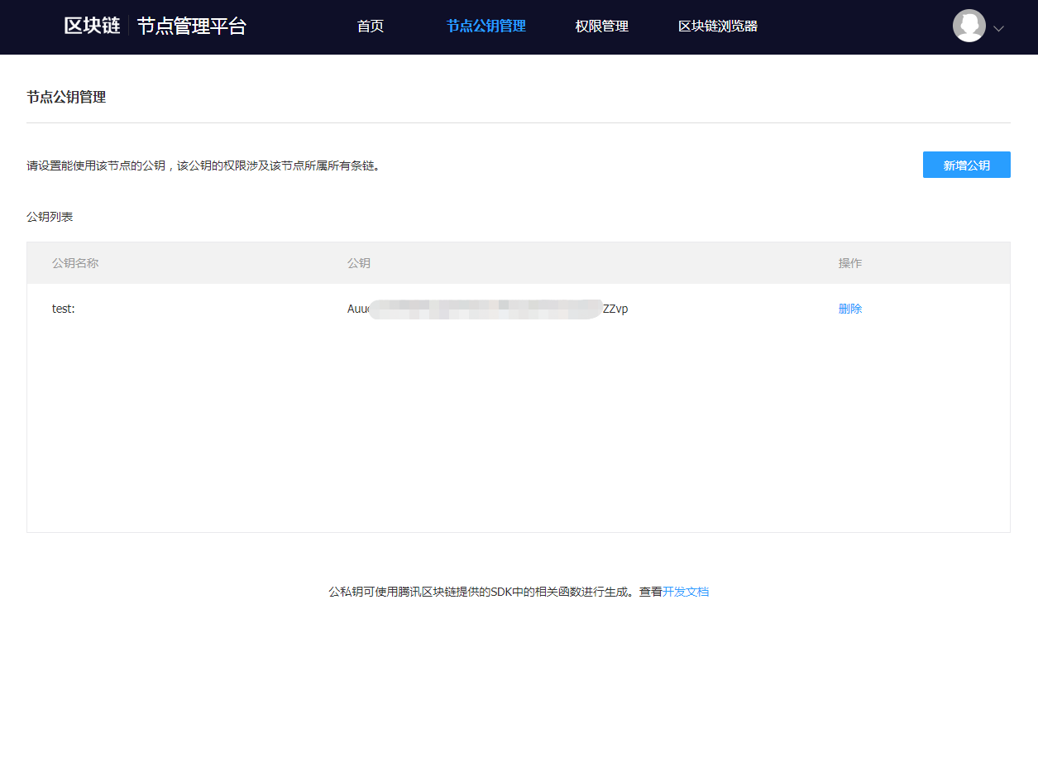This screenshot has width=1038, height=758.
Task: Go to the 首页 tab
Action: [x=371, y=26]
